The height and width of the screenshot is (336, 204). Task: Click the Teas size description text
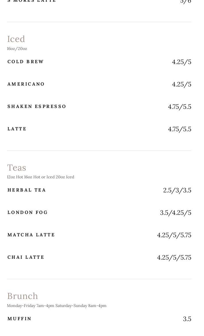41,177
